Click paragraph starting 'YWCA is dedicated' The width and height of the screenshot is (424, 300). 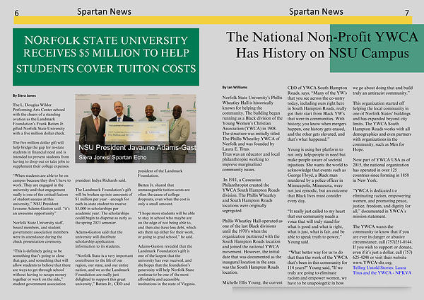(382, 203)
